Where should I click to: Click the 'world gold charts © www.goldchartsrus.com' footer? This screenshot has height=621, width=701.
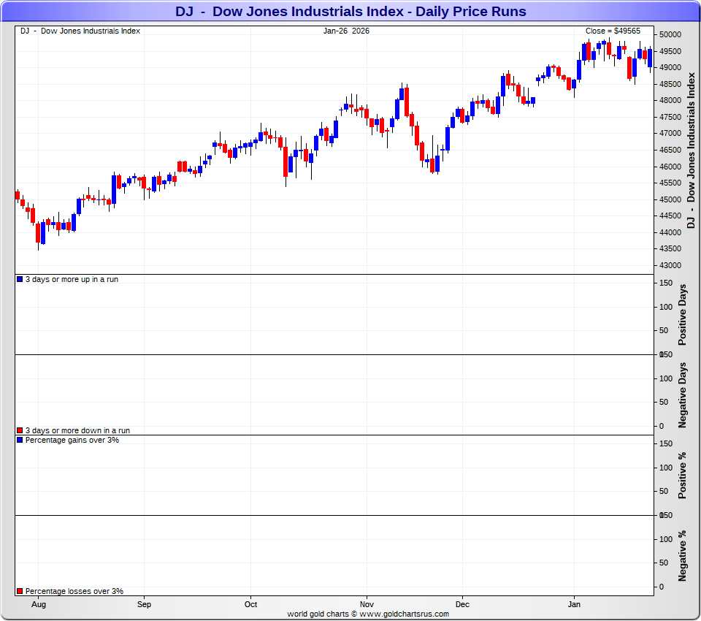(x=368, y=614)
